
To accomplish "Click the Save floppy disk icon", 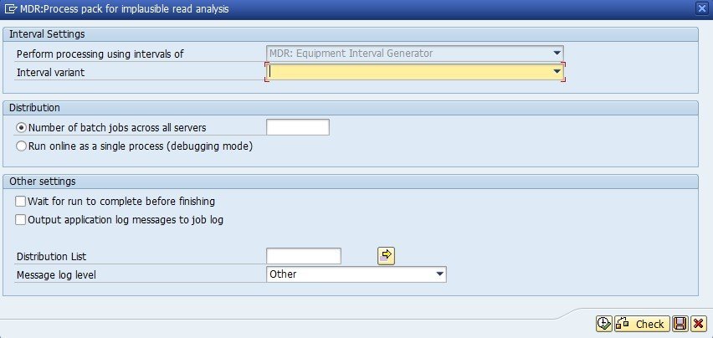I will [680, 324].
